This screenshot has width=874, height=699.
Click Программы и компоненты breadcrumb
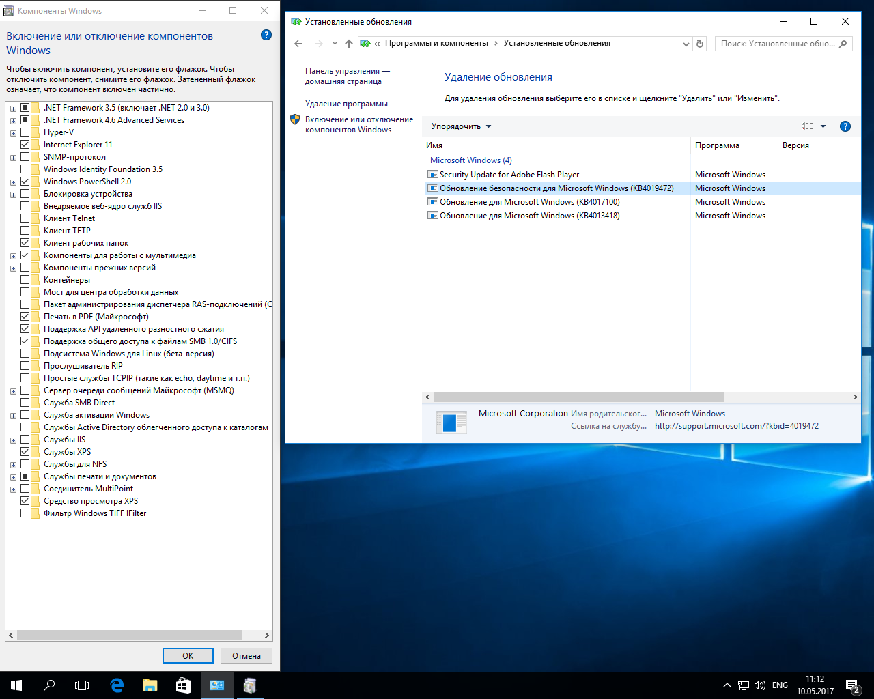[436, 43]
